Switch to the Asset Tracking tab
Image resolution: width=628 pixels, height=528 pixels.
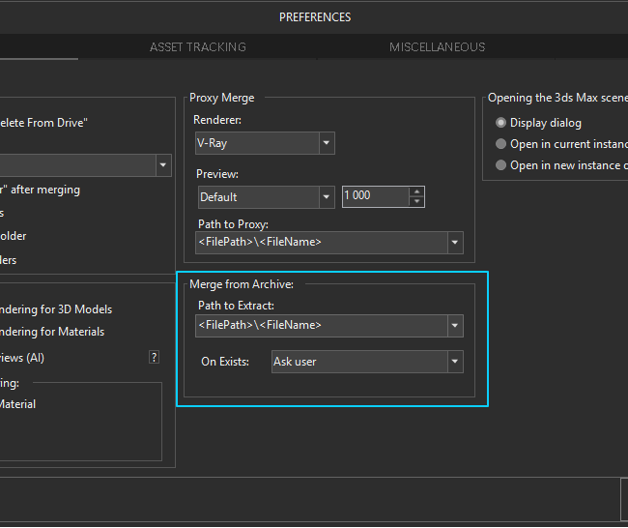click(x=198, y=47)
